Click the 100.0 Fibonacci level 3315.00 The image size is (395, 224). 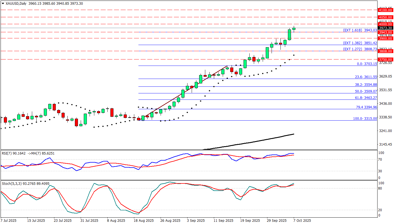click(x=365, y=119)
